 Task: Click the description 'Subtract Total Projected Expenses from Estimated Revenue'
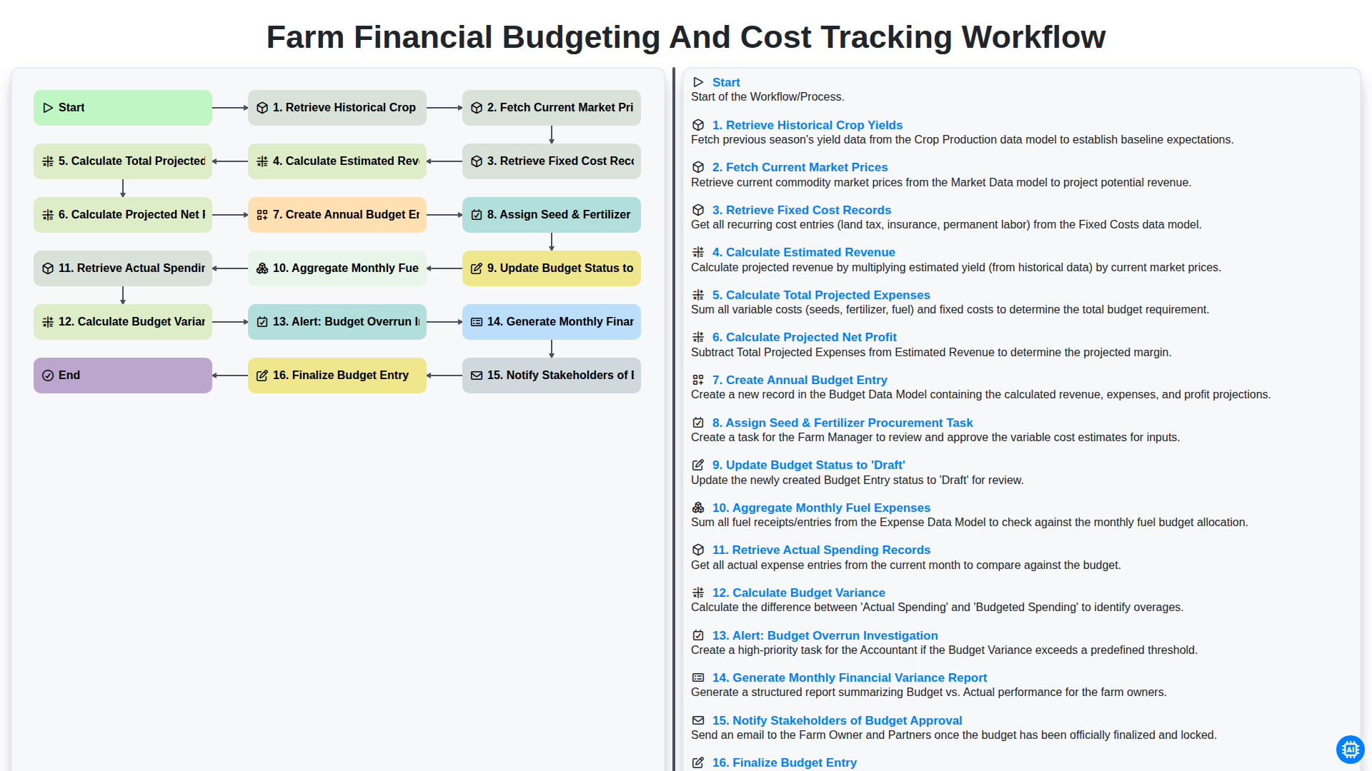pyautogui.click(x=931, y=352)
